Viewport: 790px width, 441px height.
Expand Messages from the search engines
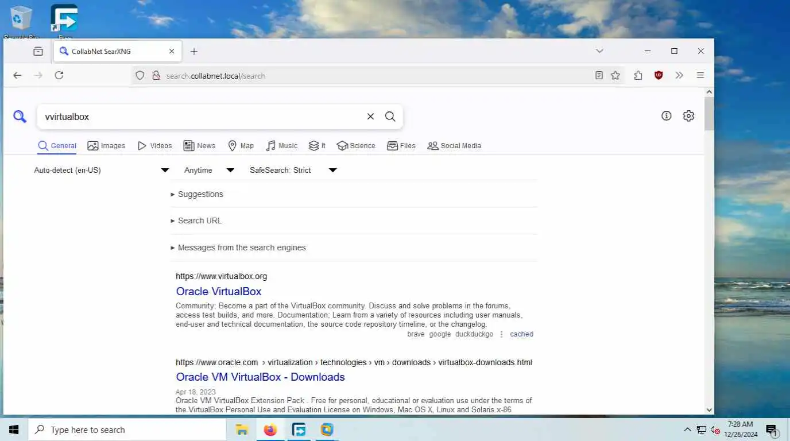[x=238, y=247]
